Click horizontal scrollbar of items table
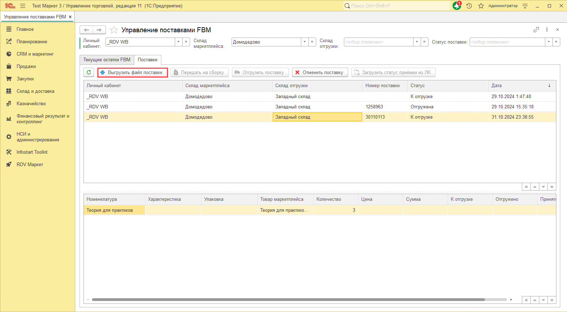The width and height of the screenshot is (567, 312). tap(288, 300)
